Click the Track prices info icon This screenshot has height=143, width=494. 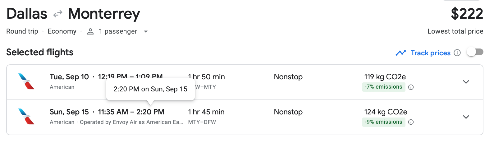coord(457,53)
